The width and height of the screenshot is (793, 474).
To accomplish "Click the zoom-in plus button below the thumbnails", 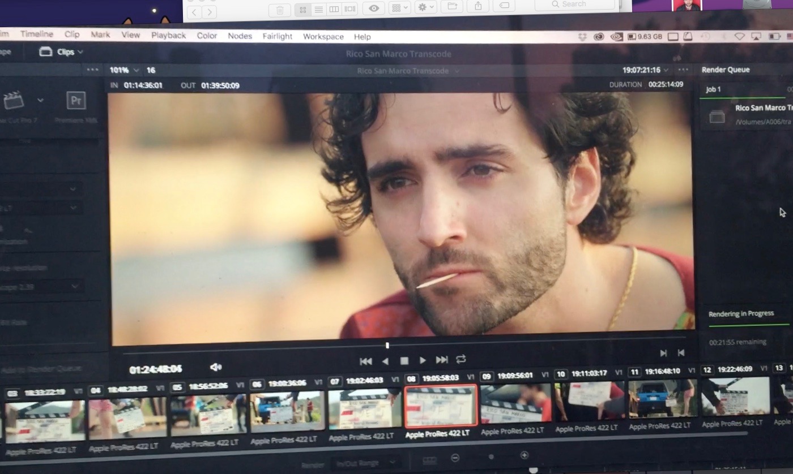I will 524,455.
